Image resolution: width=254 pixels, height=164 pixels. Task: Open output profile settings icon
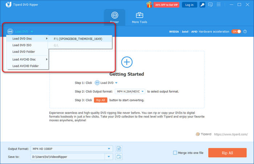click(x=119, y=149)
